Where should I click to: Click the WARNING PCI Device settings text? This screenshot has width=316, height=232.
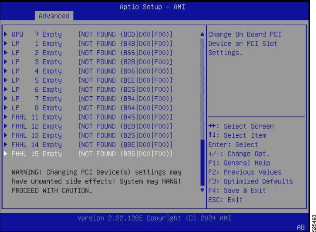[96, 181]
